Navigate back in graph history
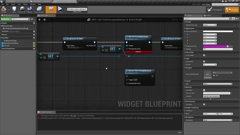Viewport: 240px width, 135px height. (39, 19)
